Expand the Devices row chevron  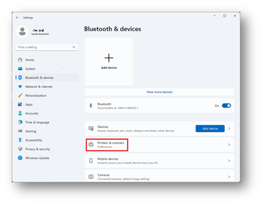coord(229,129)
